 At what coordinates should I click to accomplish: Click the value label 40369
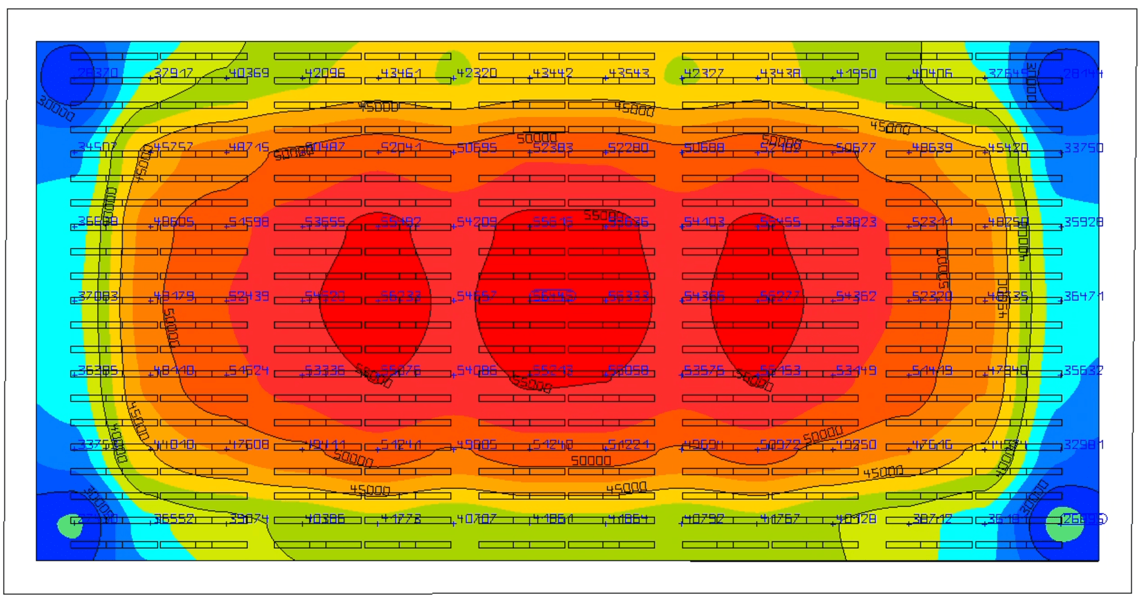click(249, 73)
